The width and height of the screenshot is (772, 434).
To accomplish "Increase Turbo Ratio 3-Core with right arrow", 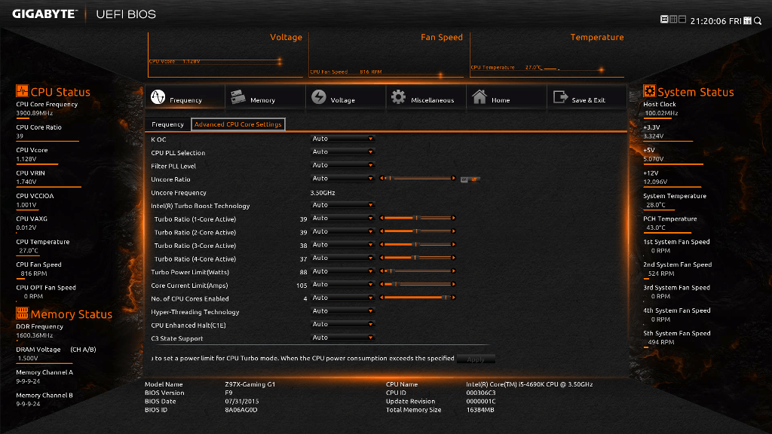I will [x=453, y=245].
